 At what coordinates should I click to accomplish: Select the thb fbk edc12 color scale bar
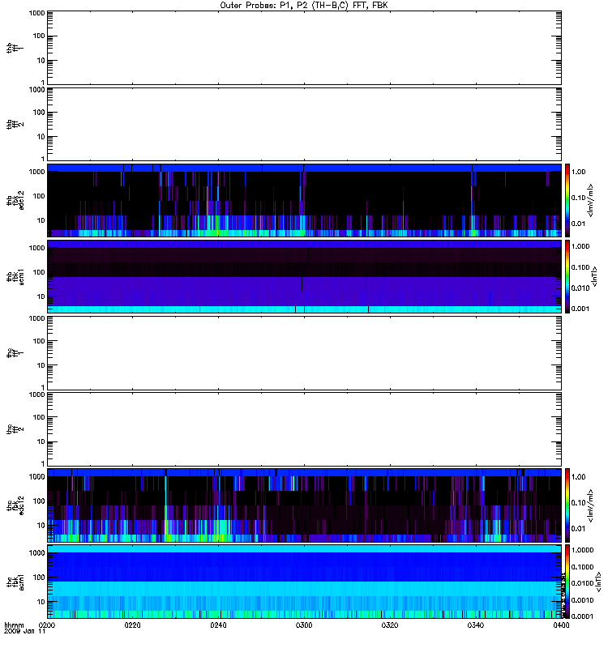pyautogui.click(x=567, y=200)
